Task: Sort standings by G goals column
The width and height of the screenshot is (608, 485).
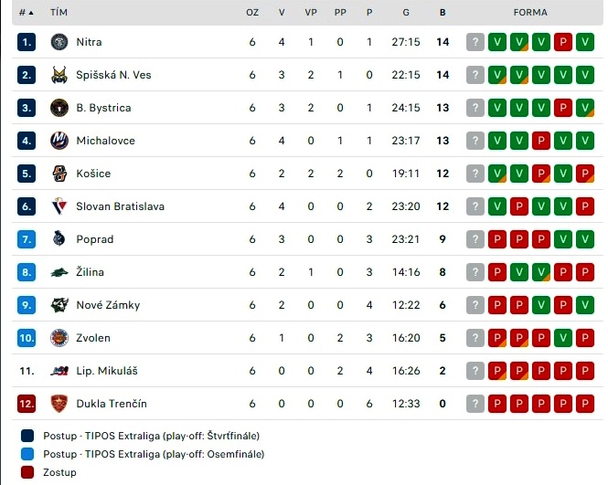Action: 406,13
